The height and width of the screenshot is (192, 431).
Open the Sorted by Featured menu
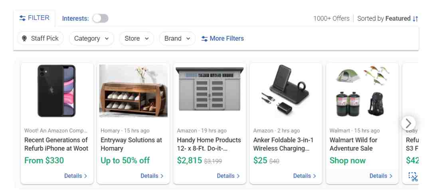point(388,19)
